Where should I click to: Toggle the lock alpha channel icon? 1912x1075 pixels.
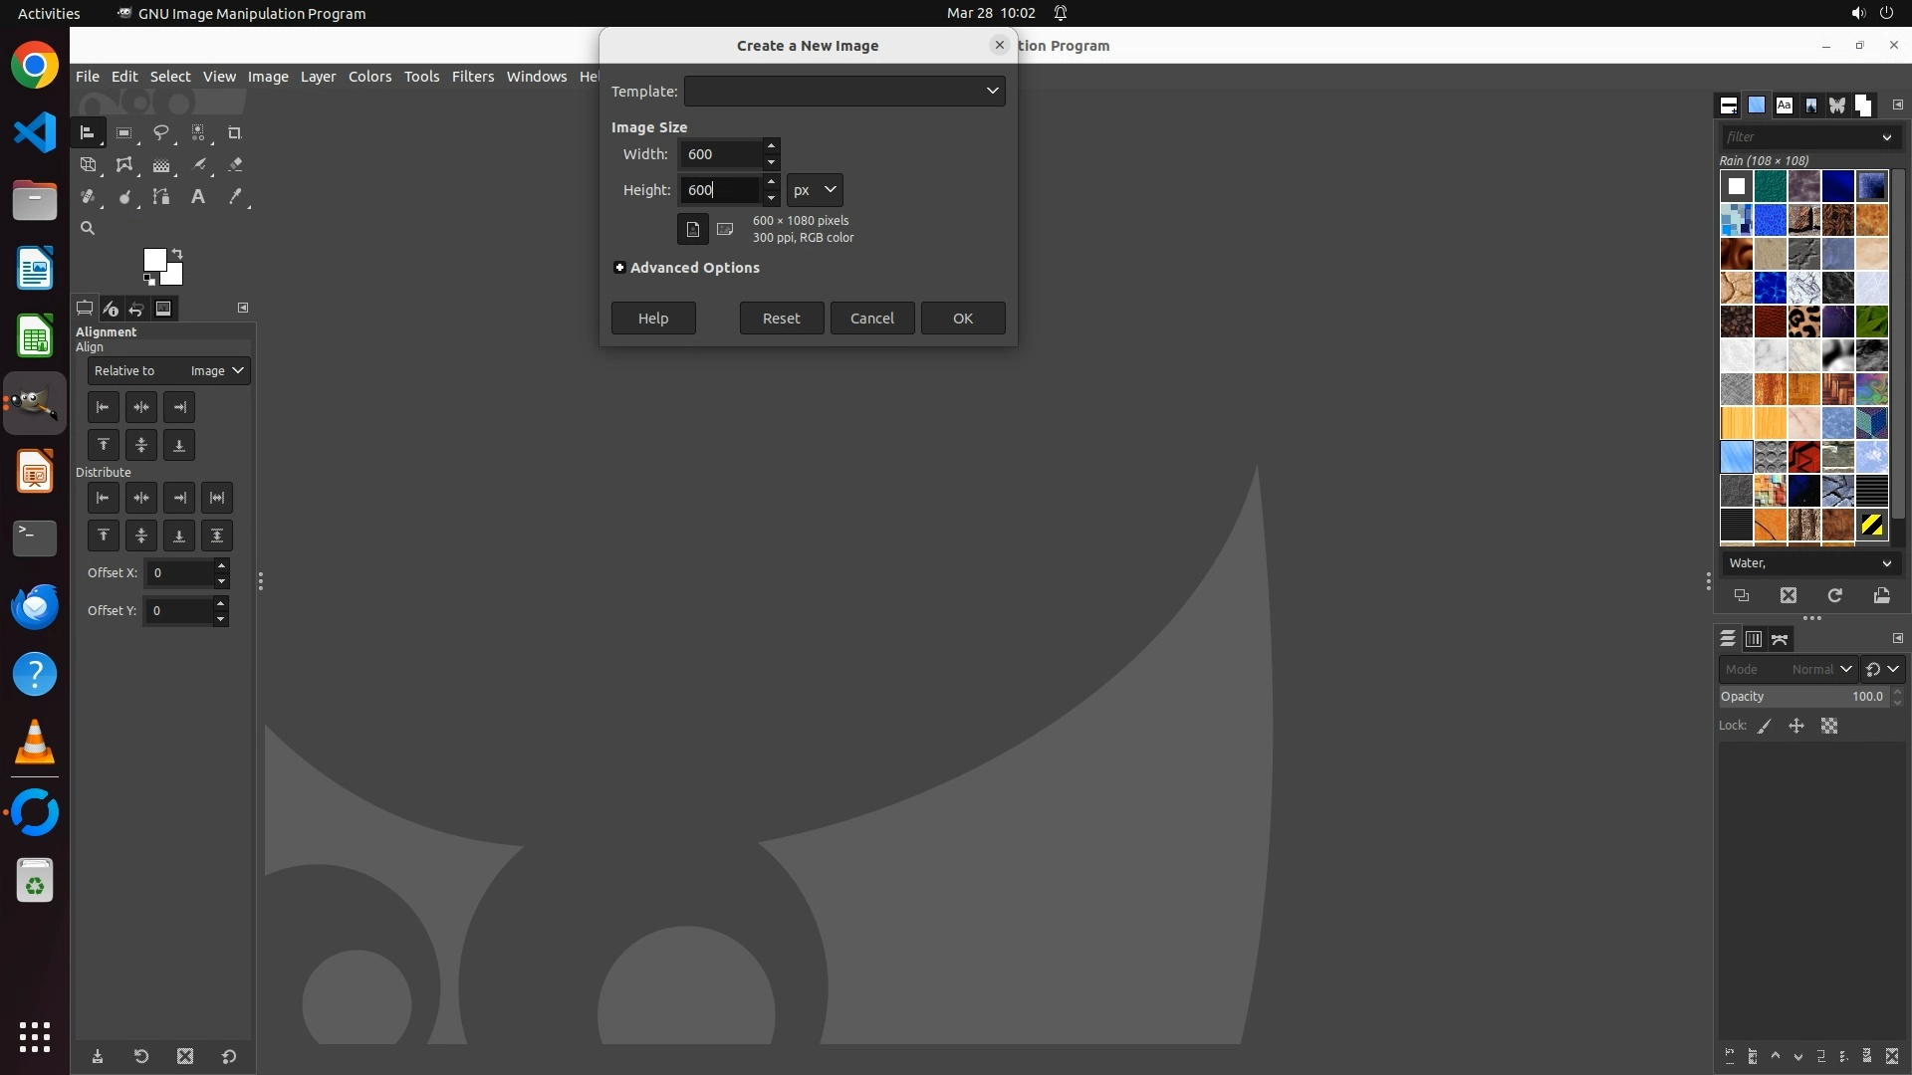tap(1829, 727)
